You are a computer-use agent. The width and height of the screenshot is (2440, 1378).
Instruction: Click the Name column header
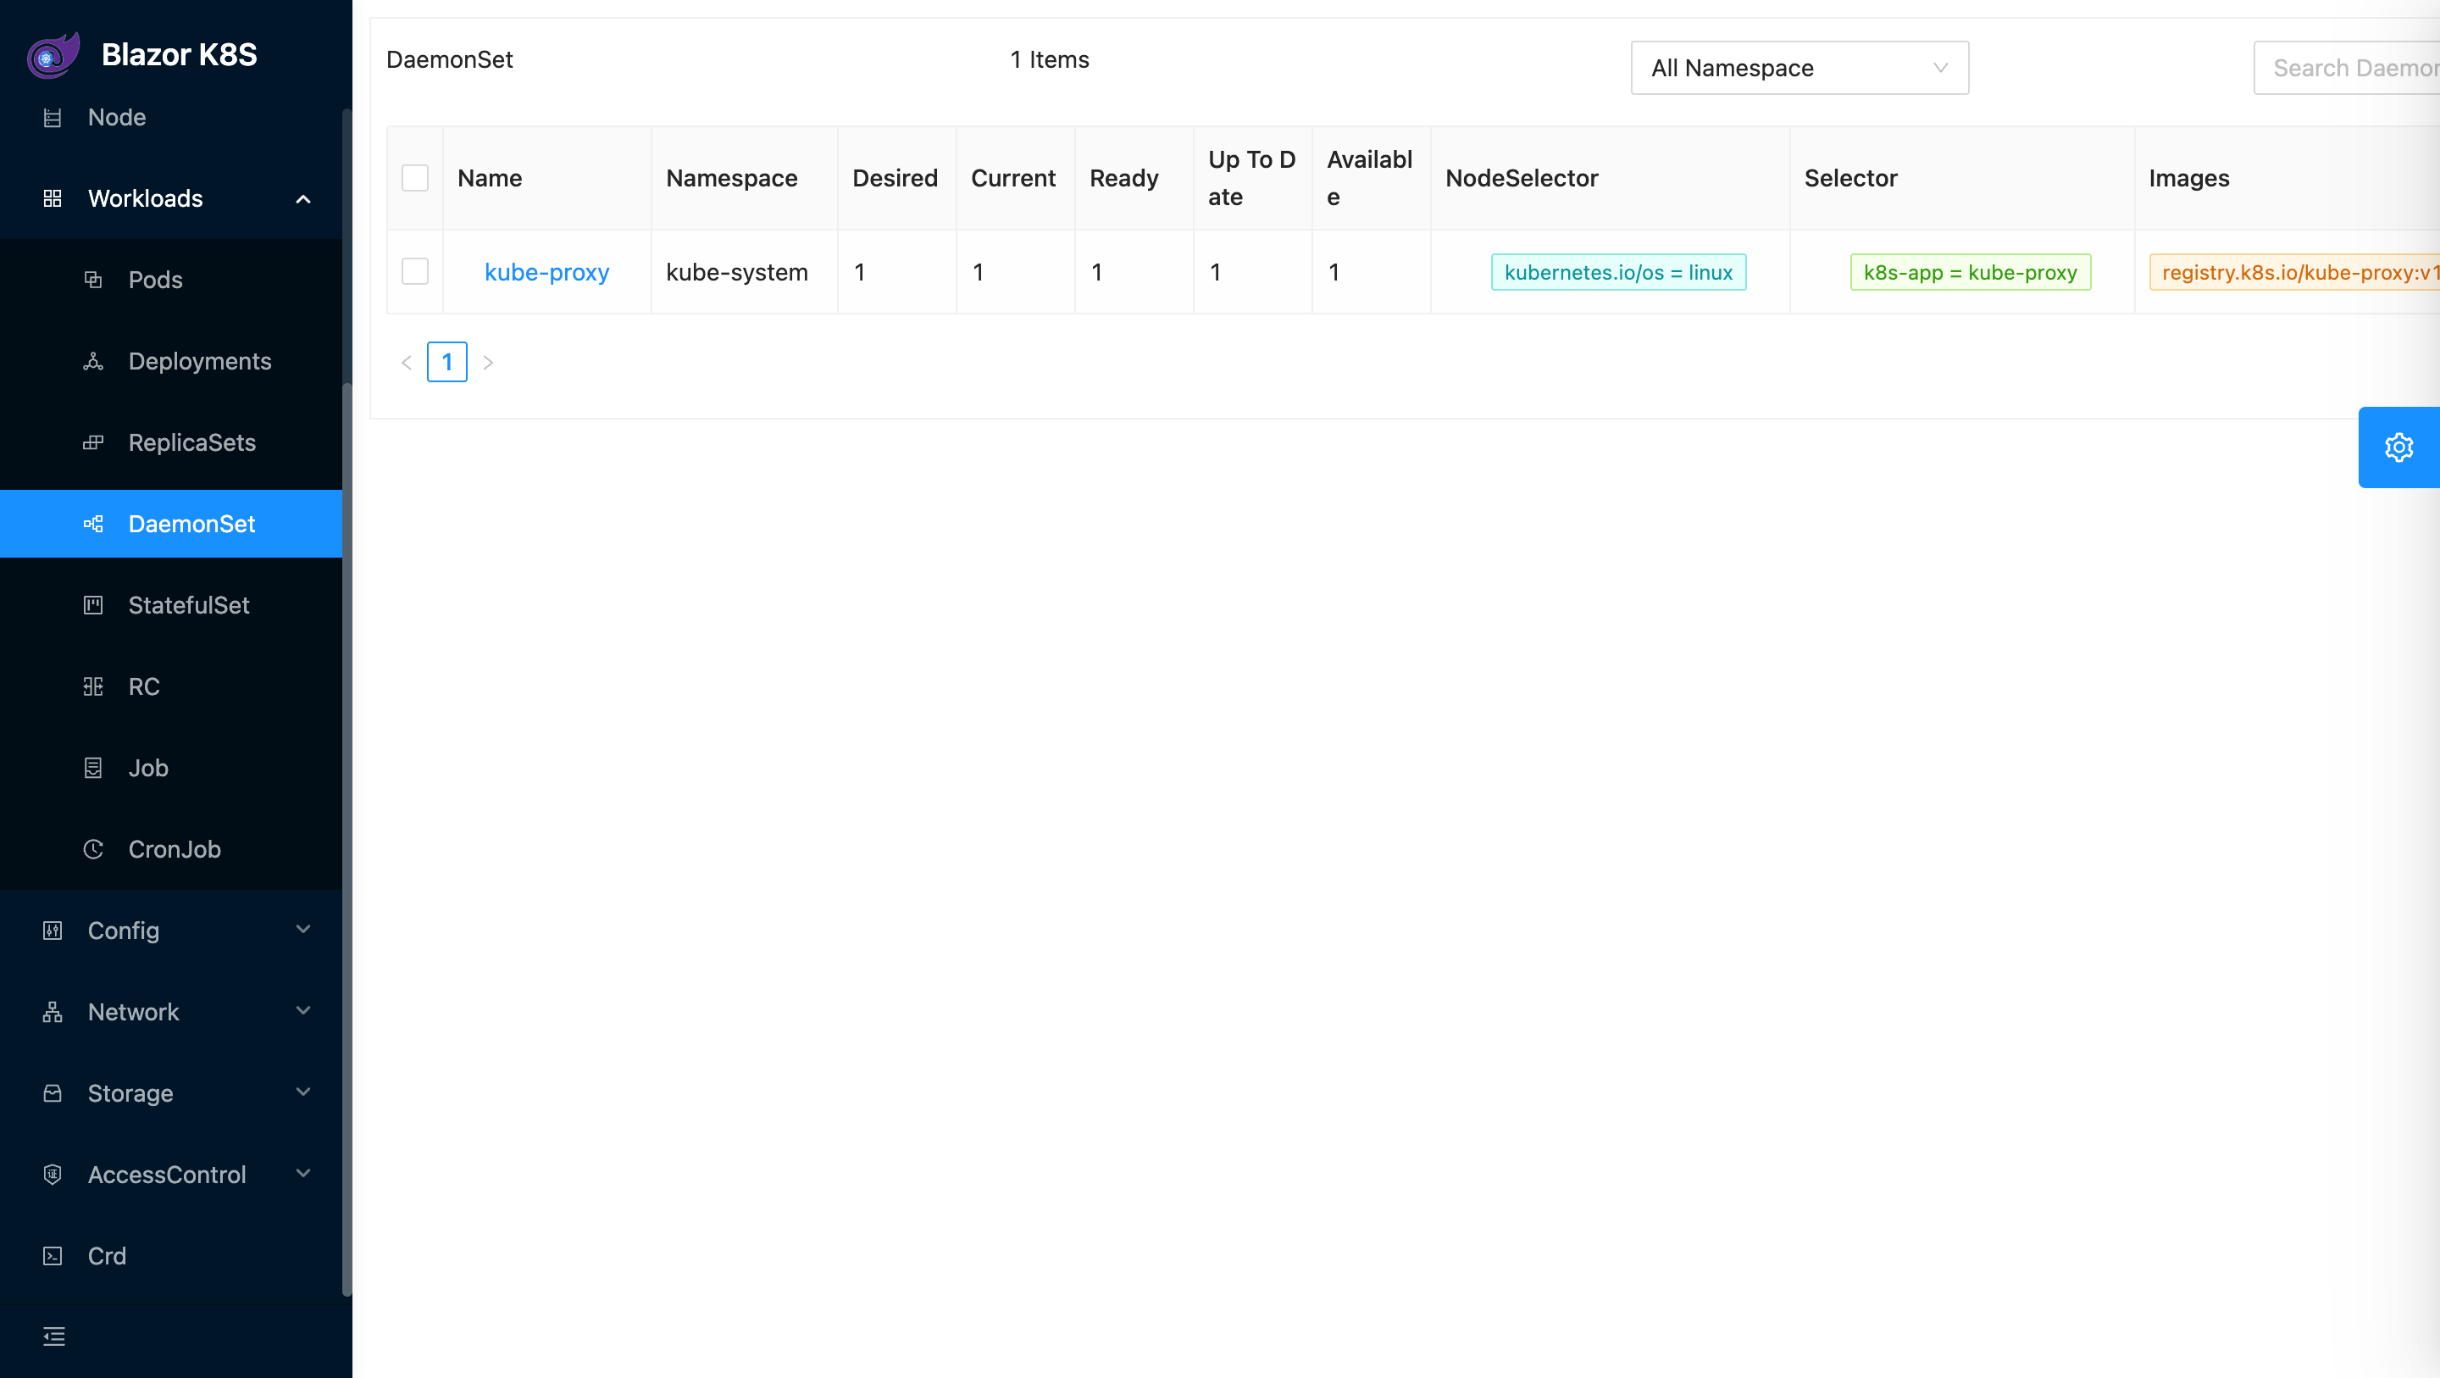[x=547, y=178]
